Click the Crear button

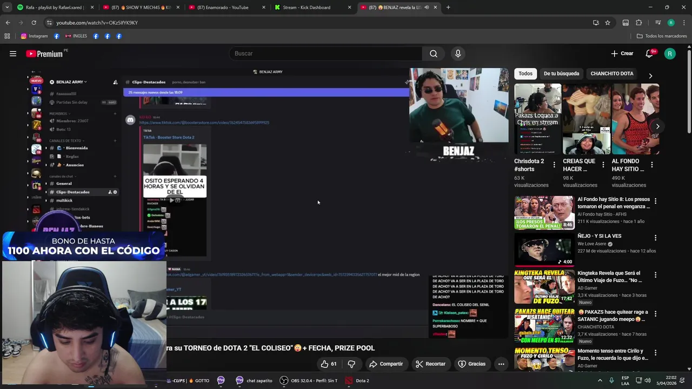622,53
